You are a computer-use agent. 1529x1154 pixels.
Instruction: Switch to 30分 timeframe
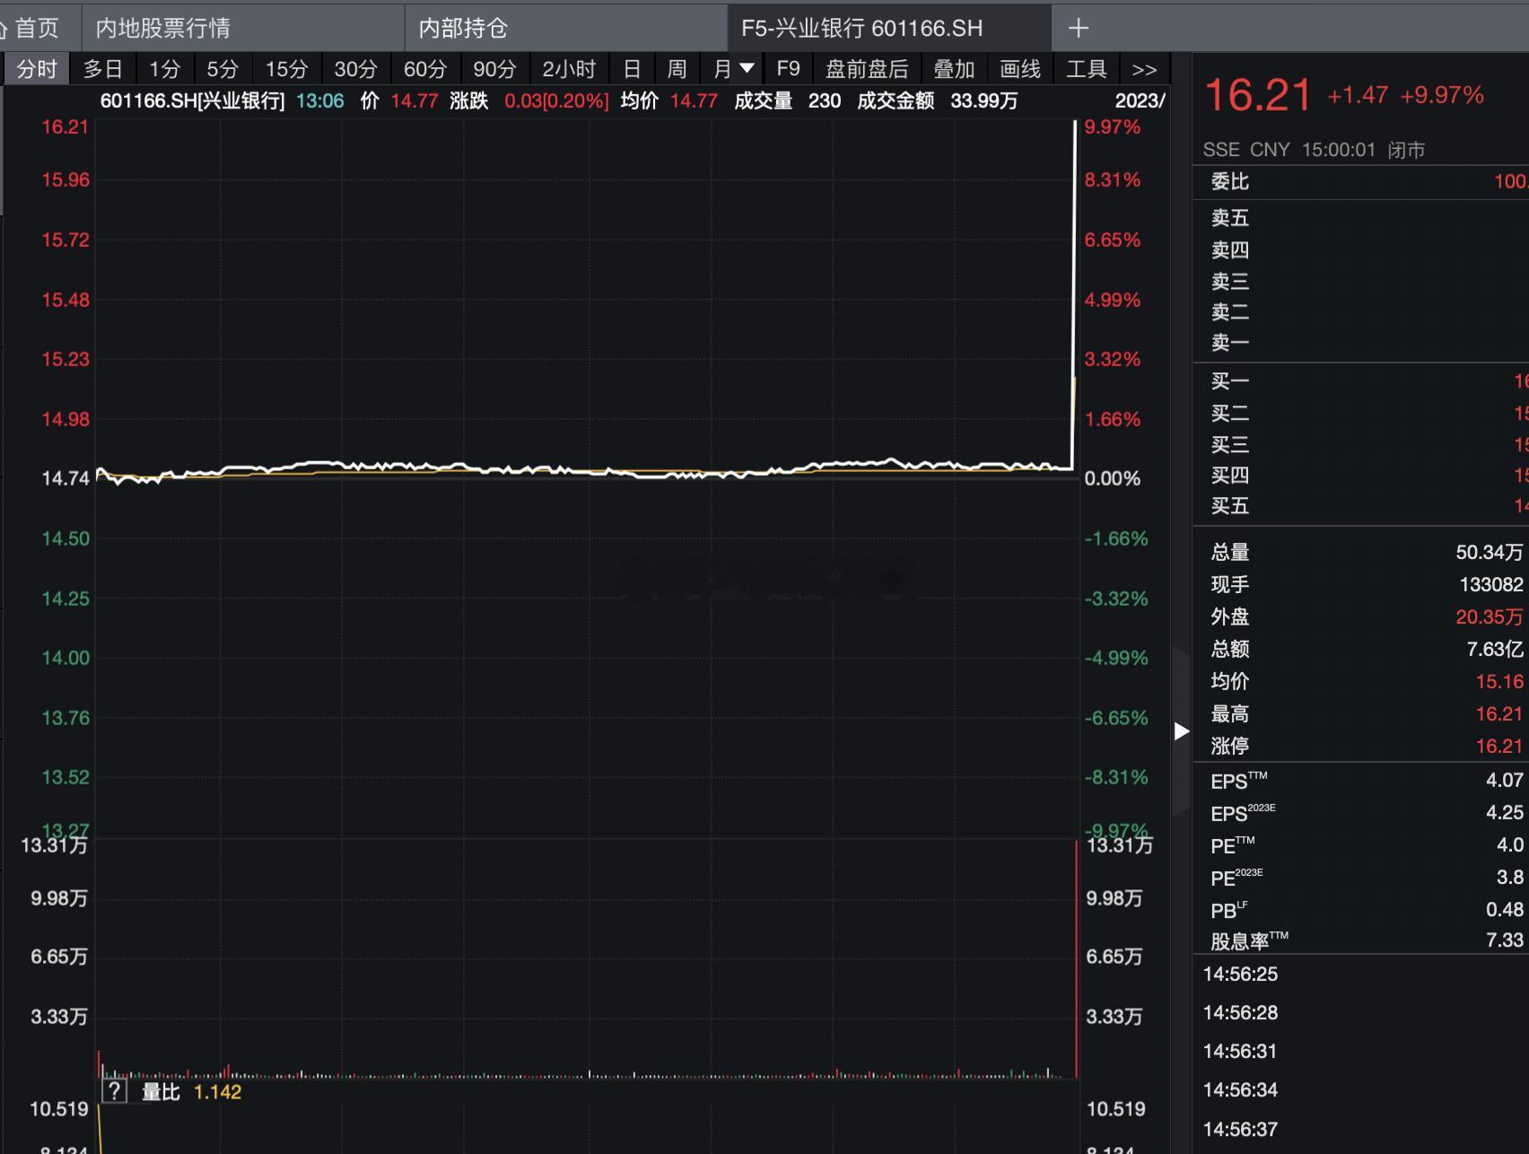[x=355, y=69]
